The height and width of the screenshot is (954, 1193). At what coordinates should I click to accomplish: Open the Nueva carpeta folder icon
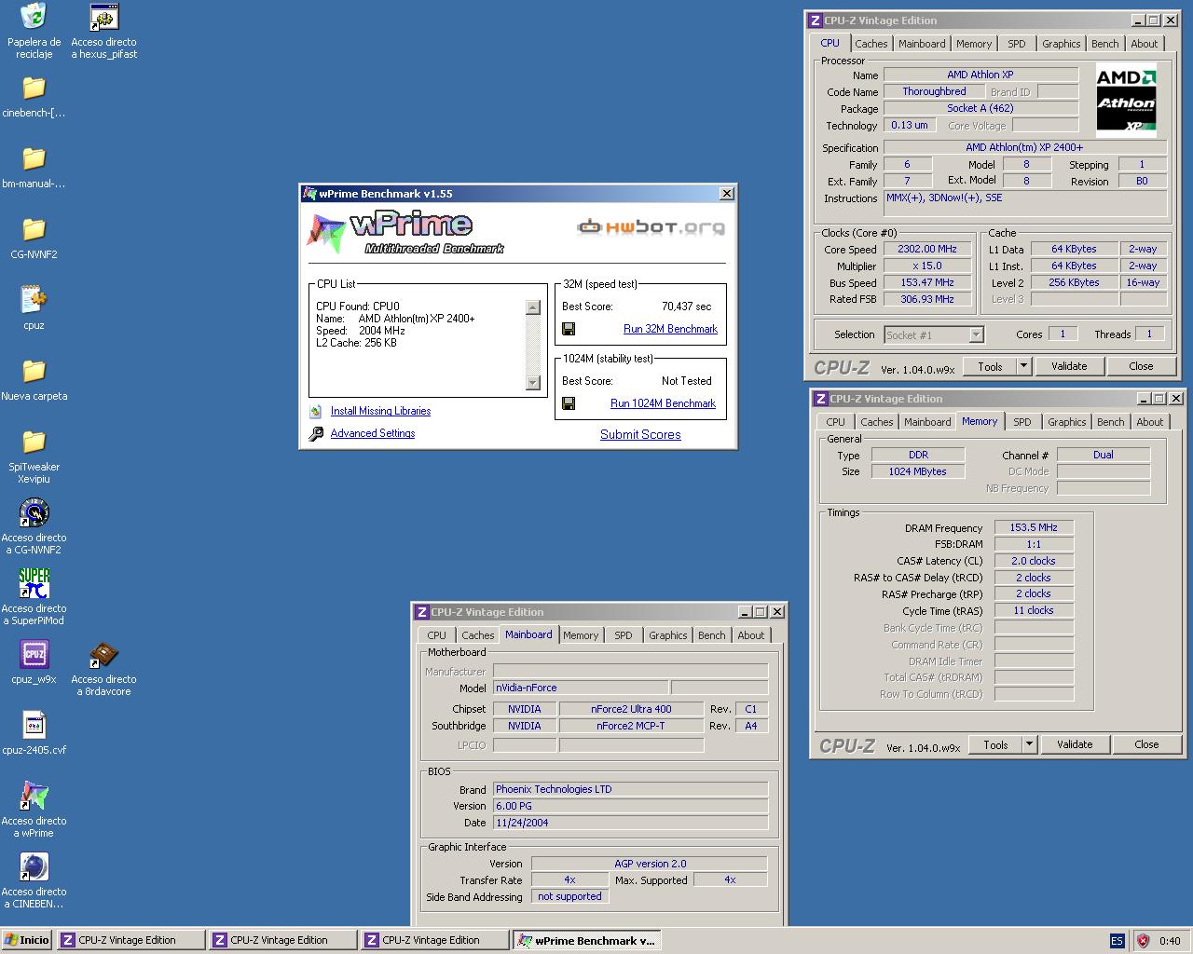pyautogui.click(x=34, y=371)
